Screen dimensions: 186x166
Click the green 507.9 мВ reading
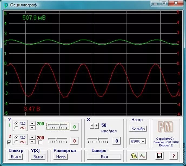34,18
